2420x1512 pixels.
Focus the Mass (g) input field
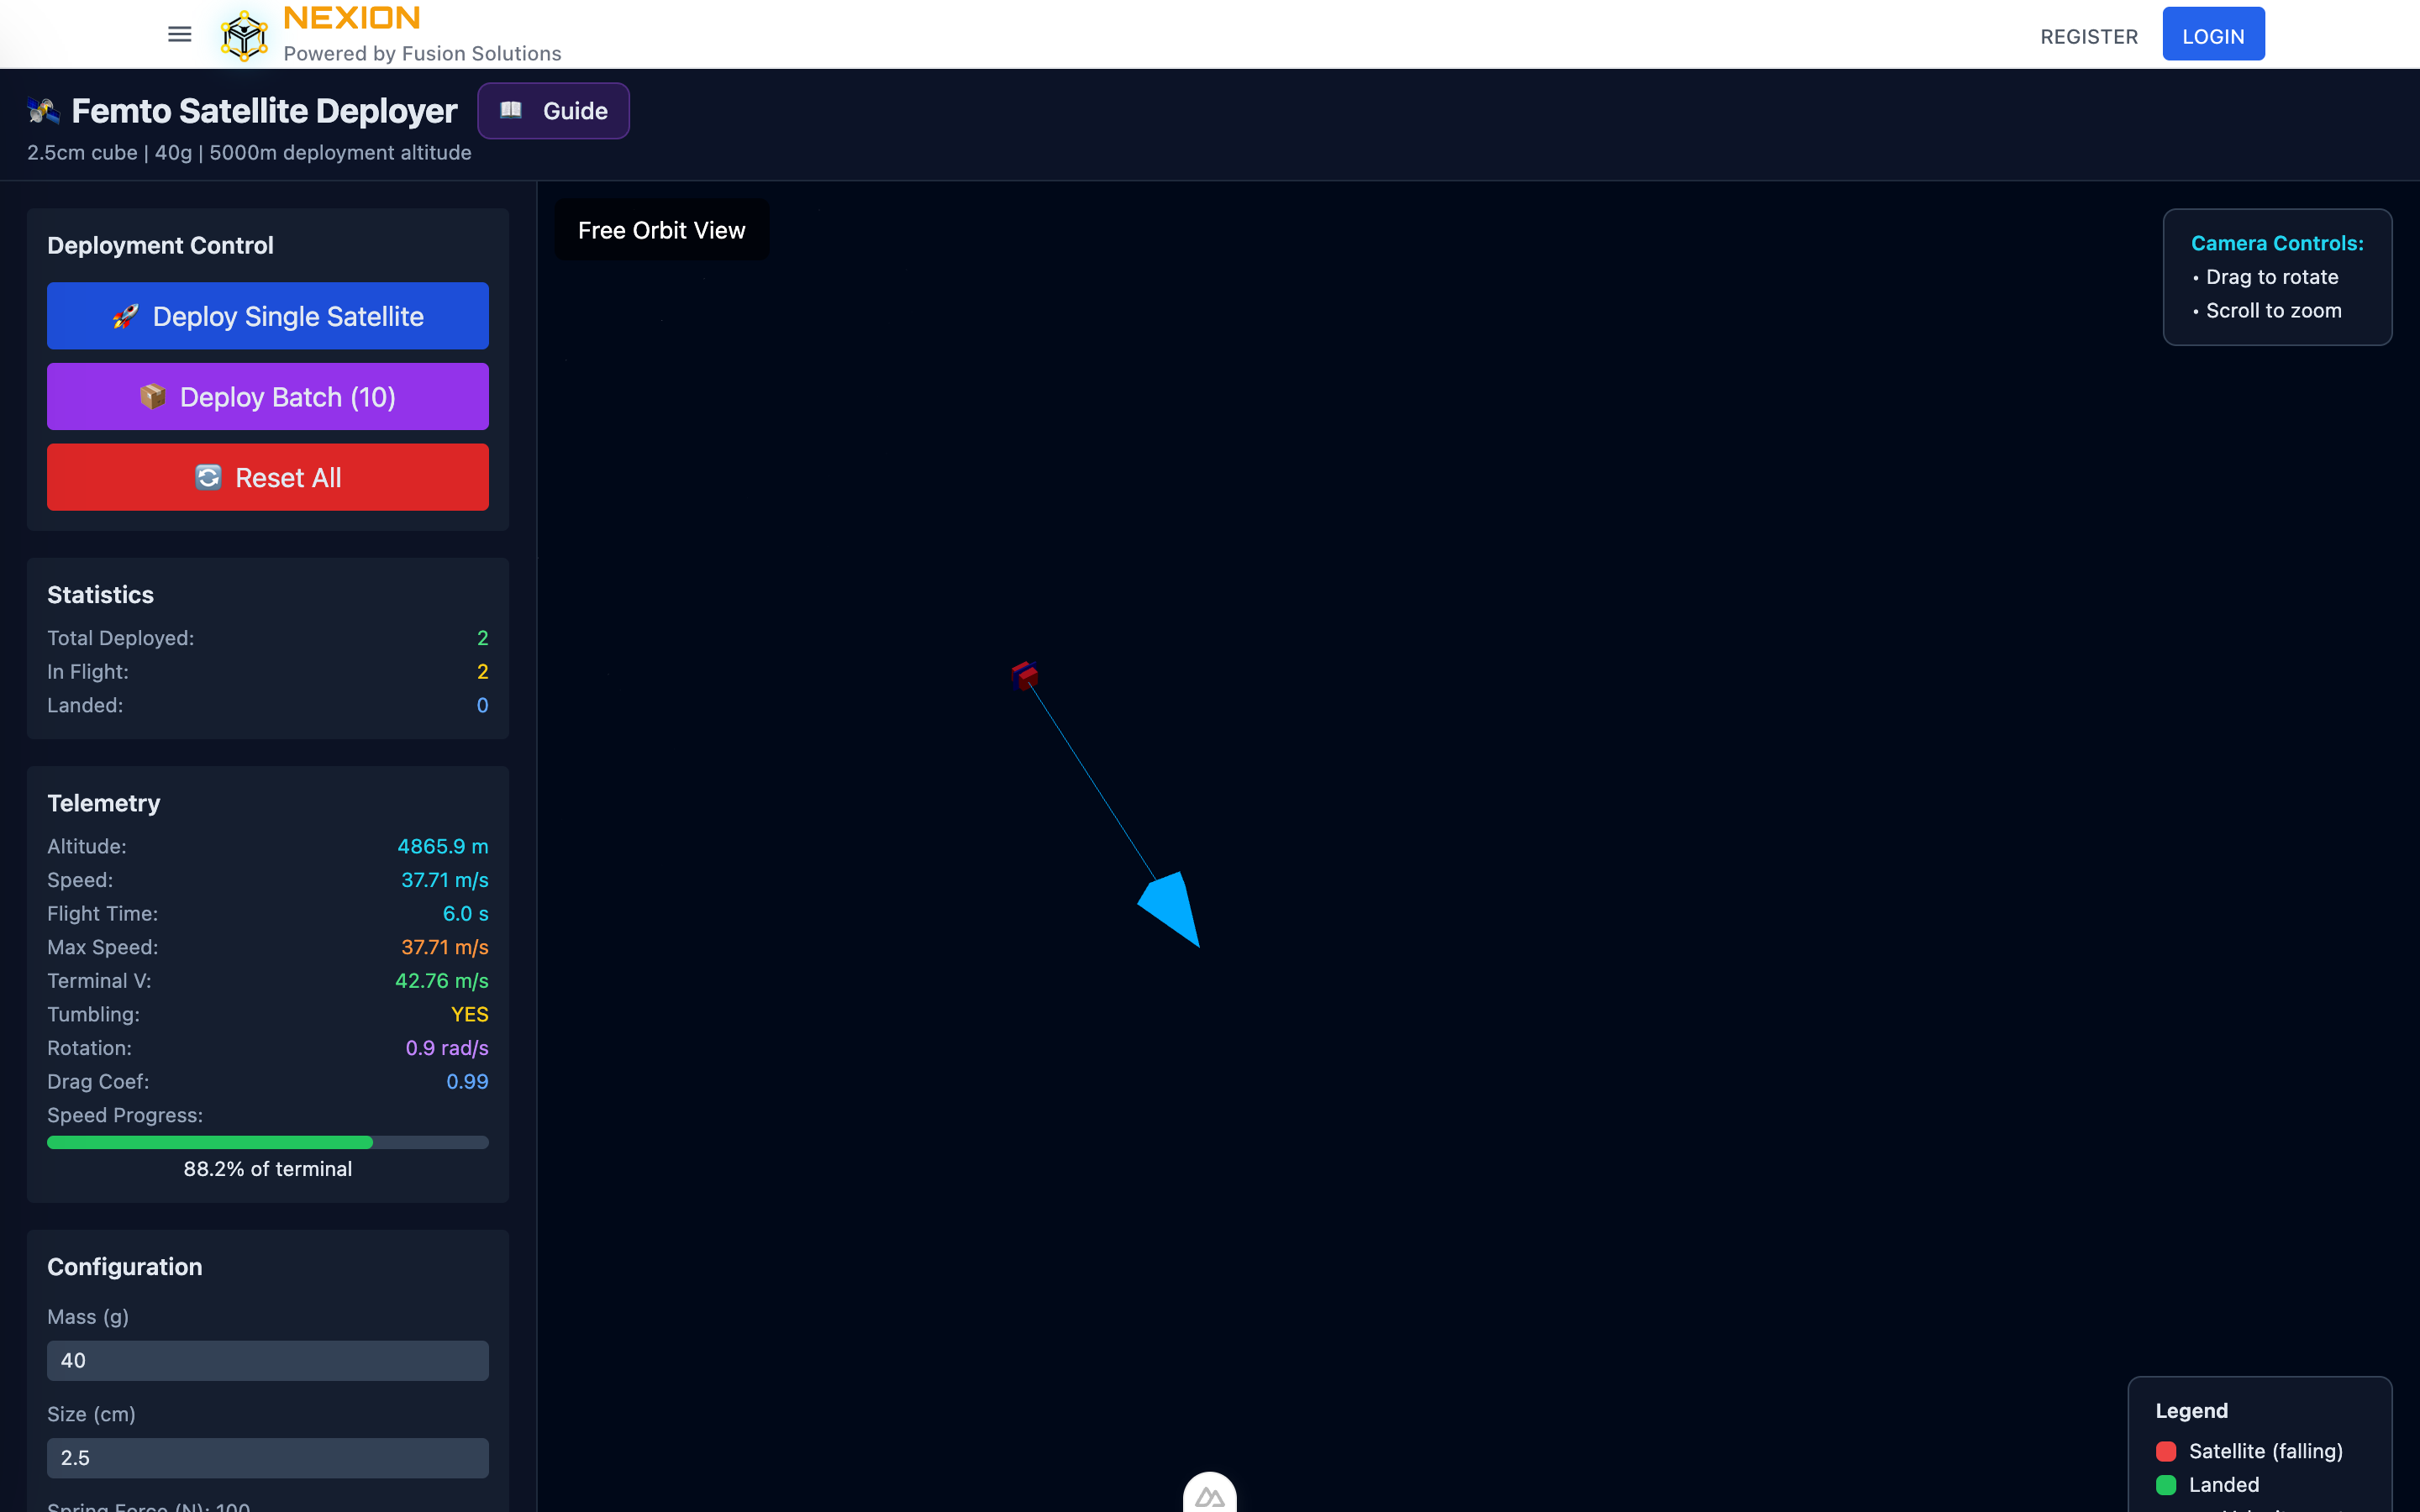pos(268,1360)
